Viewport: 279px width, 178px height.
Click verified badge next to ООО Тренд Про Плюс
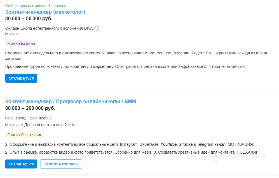[x=49, y=118]
